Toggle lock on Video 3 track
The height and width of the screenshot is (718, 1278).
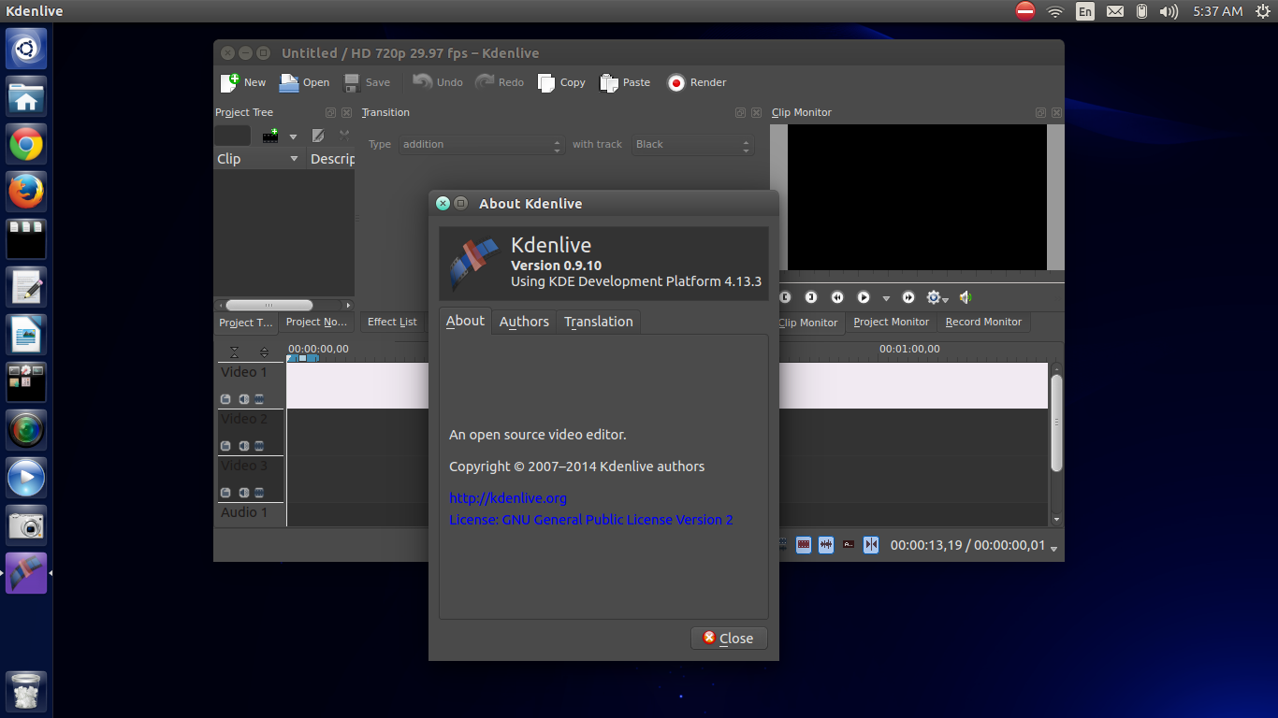pos(225,493)
